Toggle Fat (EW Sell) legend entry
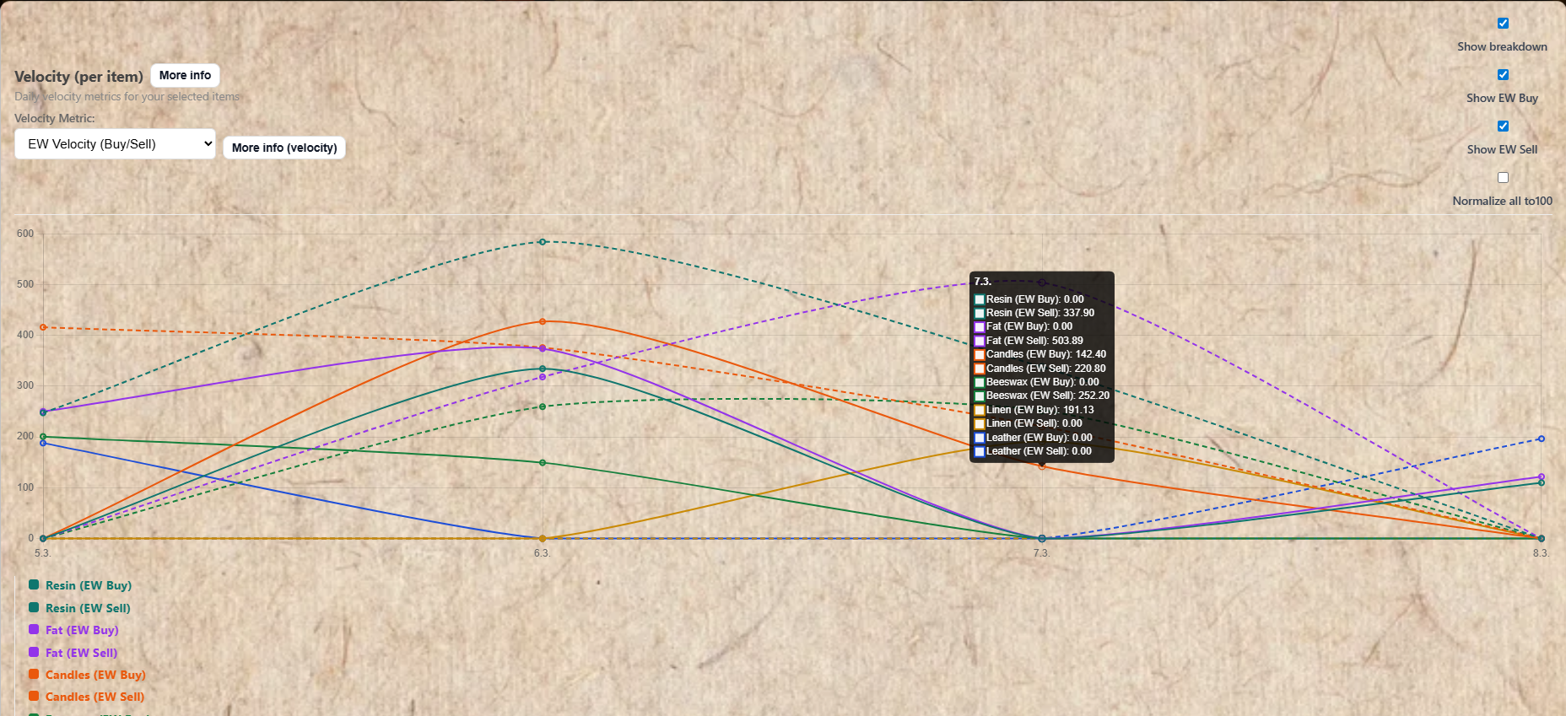The height and width of the screenshot is (716, 1566). pyautogui.click(x=73, y=653)
